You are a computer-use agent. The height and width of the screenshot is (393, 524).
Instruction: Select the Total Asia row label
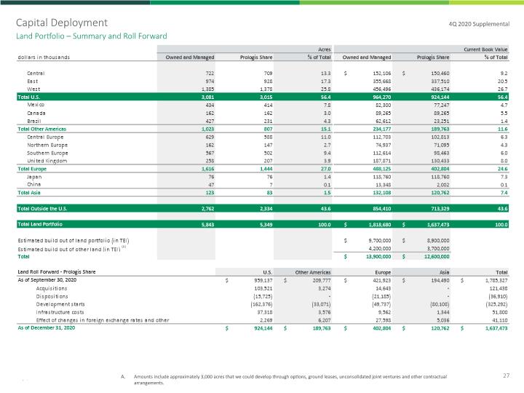pyautogui.click(x=29, y=193)
